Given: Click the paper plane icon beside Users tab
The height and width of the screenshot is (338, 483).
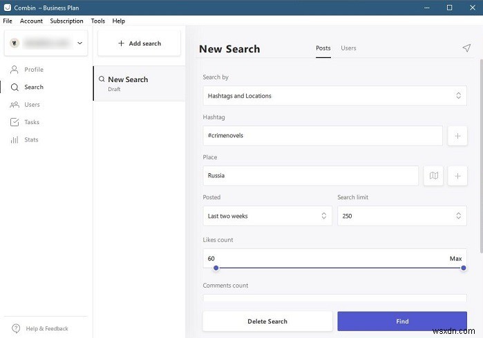Looking at the screenshot, I should click(466, 48).
